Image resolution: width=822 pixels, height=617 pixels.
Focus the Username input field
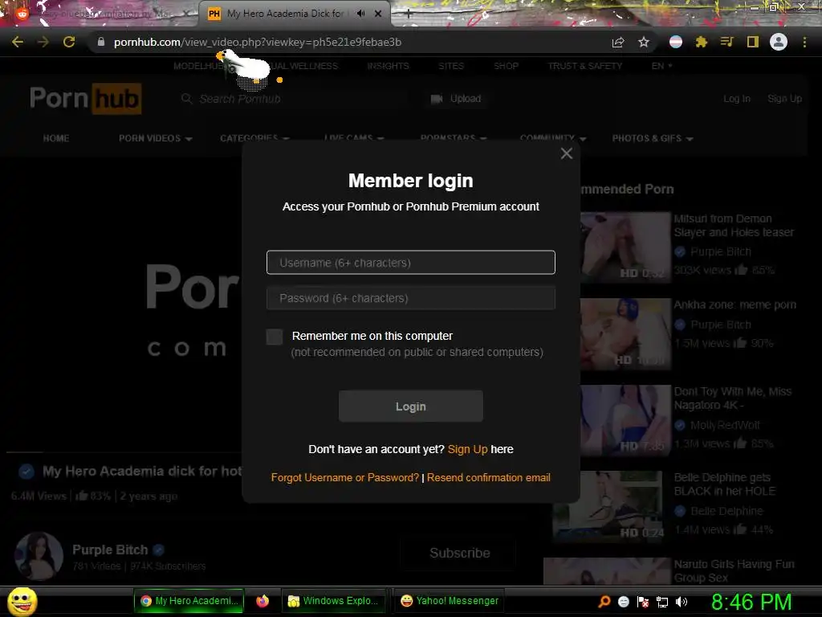410,263
